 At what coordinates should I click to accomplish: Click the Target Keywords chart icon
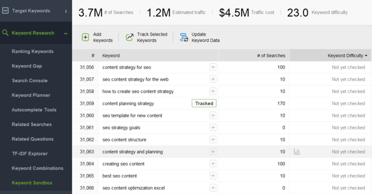(5, 11)
